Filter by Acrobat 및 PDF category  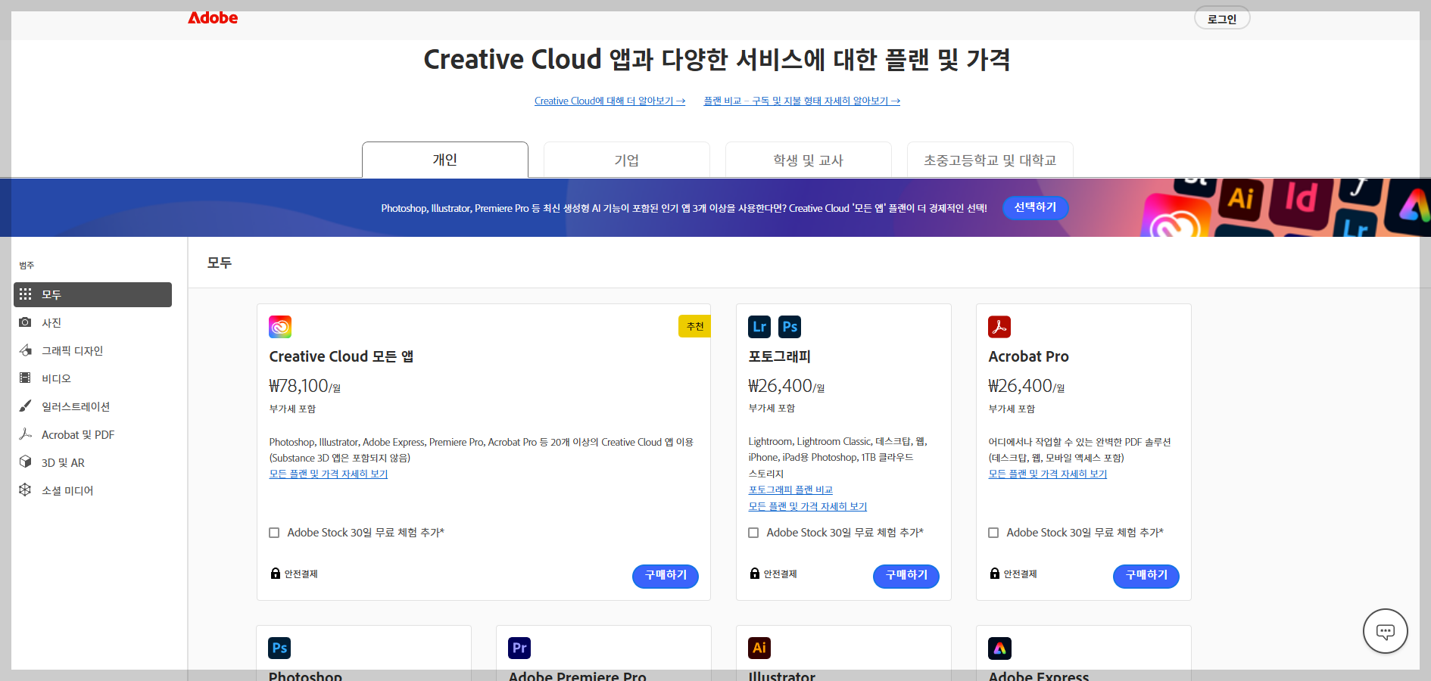click(92, 434)
